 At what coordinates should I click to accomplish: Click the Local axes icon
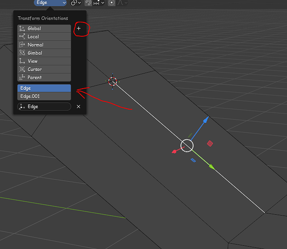click(22, 36)
